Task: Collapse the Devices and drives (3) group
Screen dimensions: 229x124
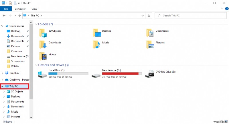Action: (x=36, y=65)
